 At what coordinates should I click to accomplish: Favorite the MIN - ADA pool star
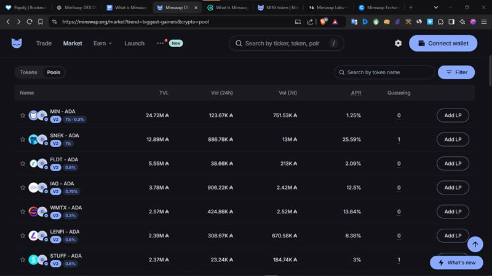pos(23,115)
